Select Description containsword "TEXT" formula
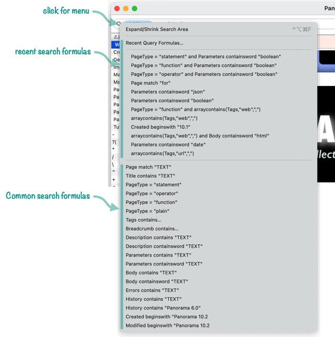 (x=219, y=246)
